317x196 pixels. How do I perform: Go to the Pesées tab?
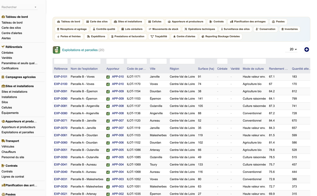click(x=278, y=22)
